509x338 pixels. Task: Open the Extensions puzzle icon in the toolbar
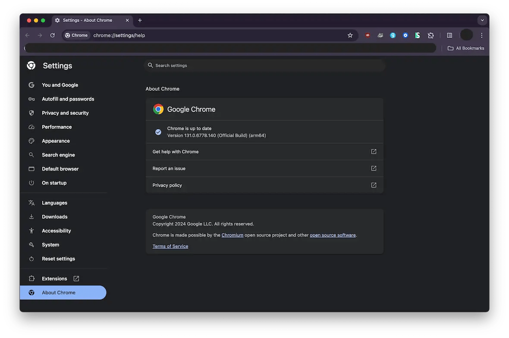(430, 35)
